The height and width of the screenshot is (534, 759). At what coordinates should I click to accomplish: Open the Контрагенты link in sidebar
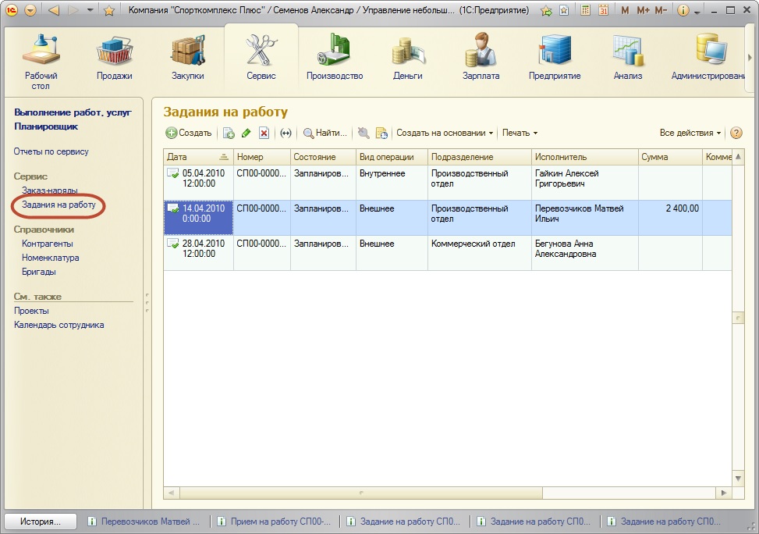pos(47,244)
